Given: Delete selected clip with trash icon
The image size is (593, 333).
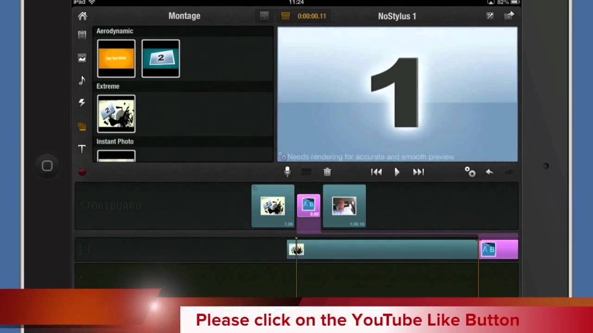Looking at the screenshot, I should coord(327,172).
